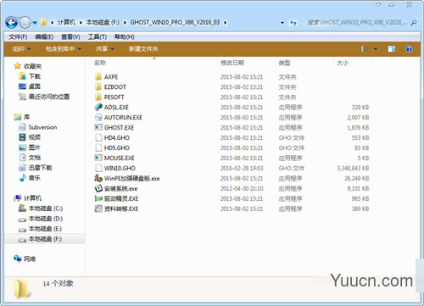Open the 查看(V) menu

click(70, 36)
